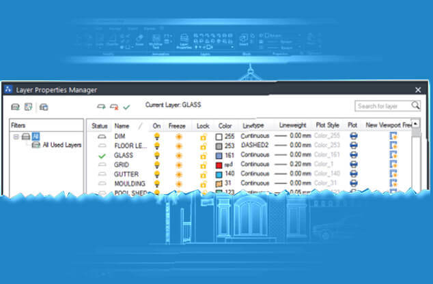The image size is (433, 284).
Task: Click the Search for layer field
Action: pyautogui.click(x=382, y=106)
